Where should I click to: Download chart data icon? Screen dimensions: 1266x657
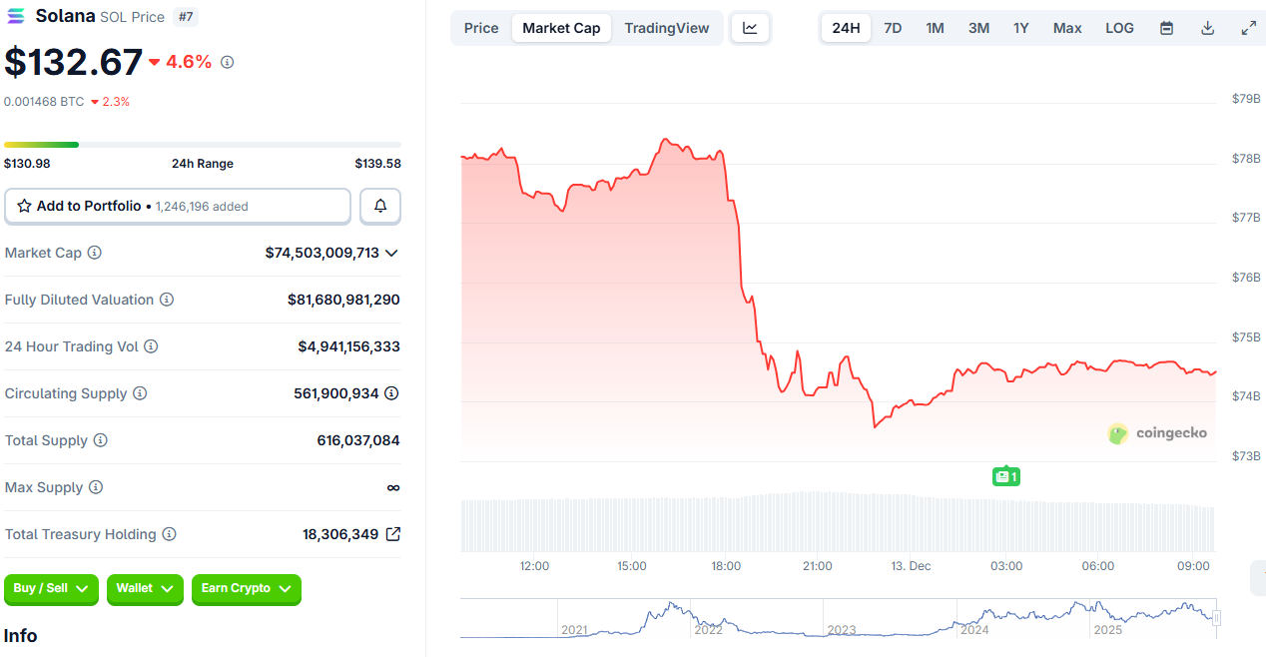pos(1207,28)
